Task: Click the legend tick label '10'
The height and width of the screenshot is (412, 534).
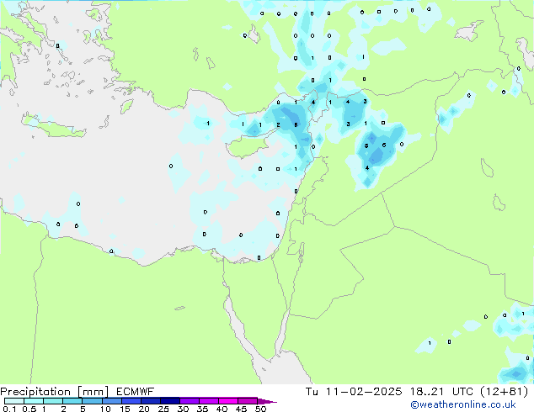Action: tap(105, 409)
